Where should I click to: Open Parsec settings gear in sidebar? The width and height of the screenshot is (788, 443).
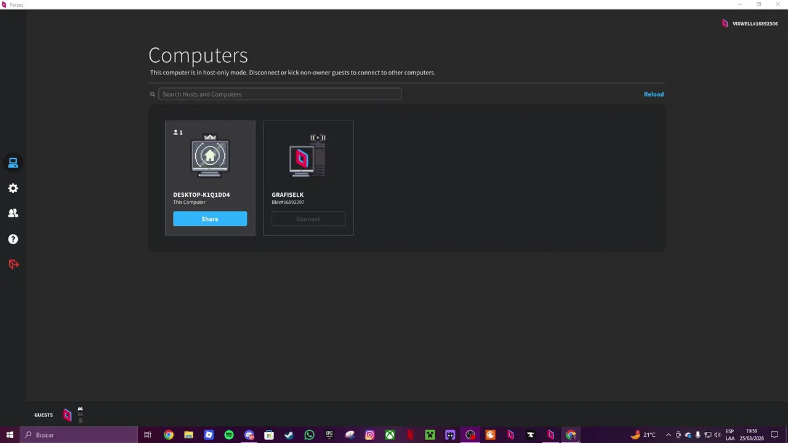tap(13, 188)
